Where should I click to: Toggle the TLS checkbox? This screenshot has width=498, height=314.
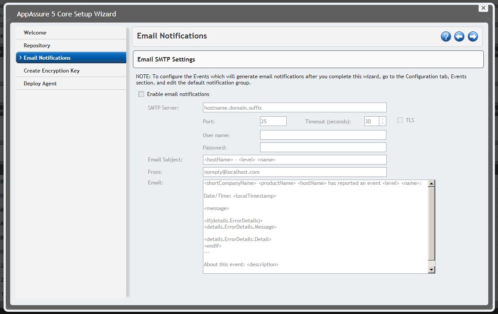(400, 120)
